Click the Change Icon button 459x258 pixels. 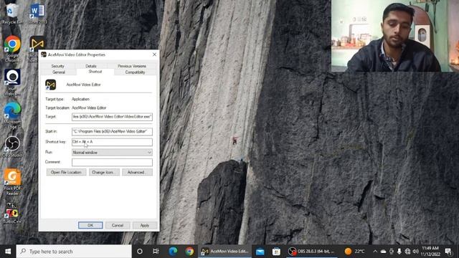coord(104,172)
